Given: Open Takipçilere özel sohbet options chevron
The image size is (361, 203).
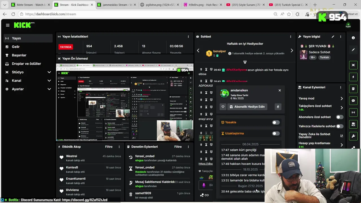Looking at the screenshot, I should click(342, 108).
